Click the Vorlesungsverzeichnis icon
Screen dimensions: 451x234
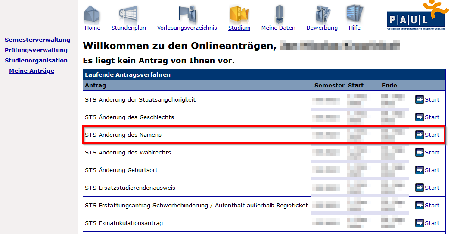tap(187, 14)
